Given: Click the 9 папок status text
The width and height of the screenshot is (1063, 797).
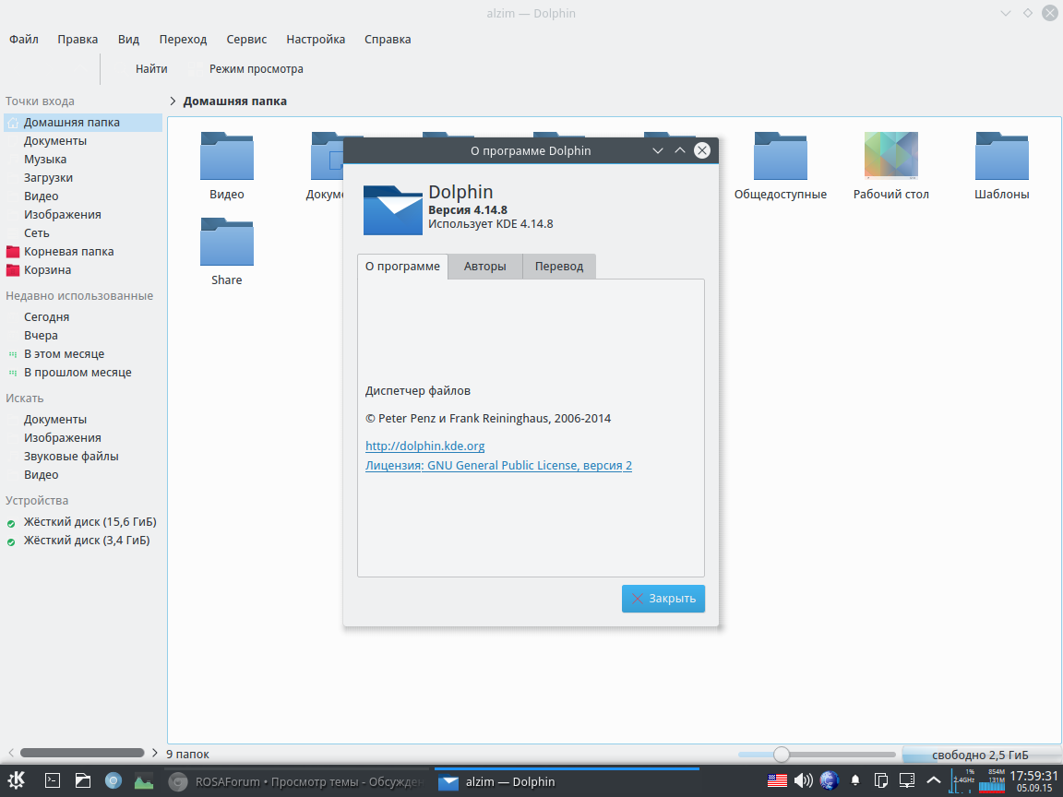Looking at the screenshot, I should coord(188,755).
